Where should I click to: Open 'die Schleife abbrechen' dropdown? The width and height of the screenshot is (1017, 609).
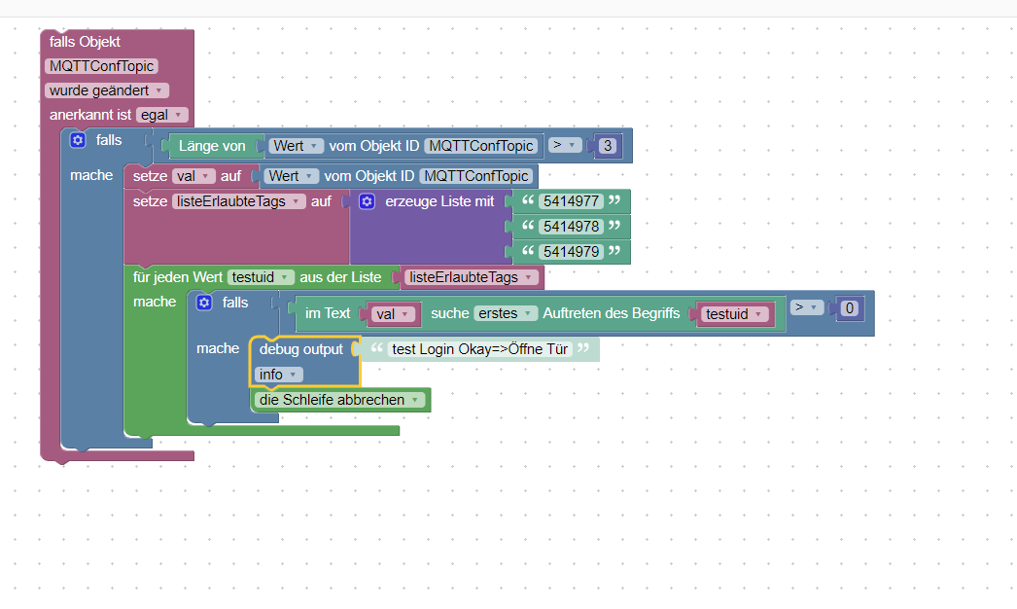(x=340, y=400)
